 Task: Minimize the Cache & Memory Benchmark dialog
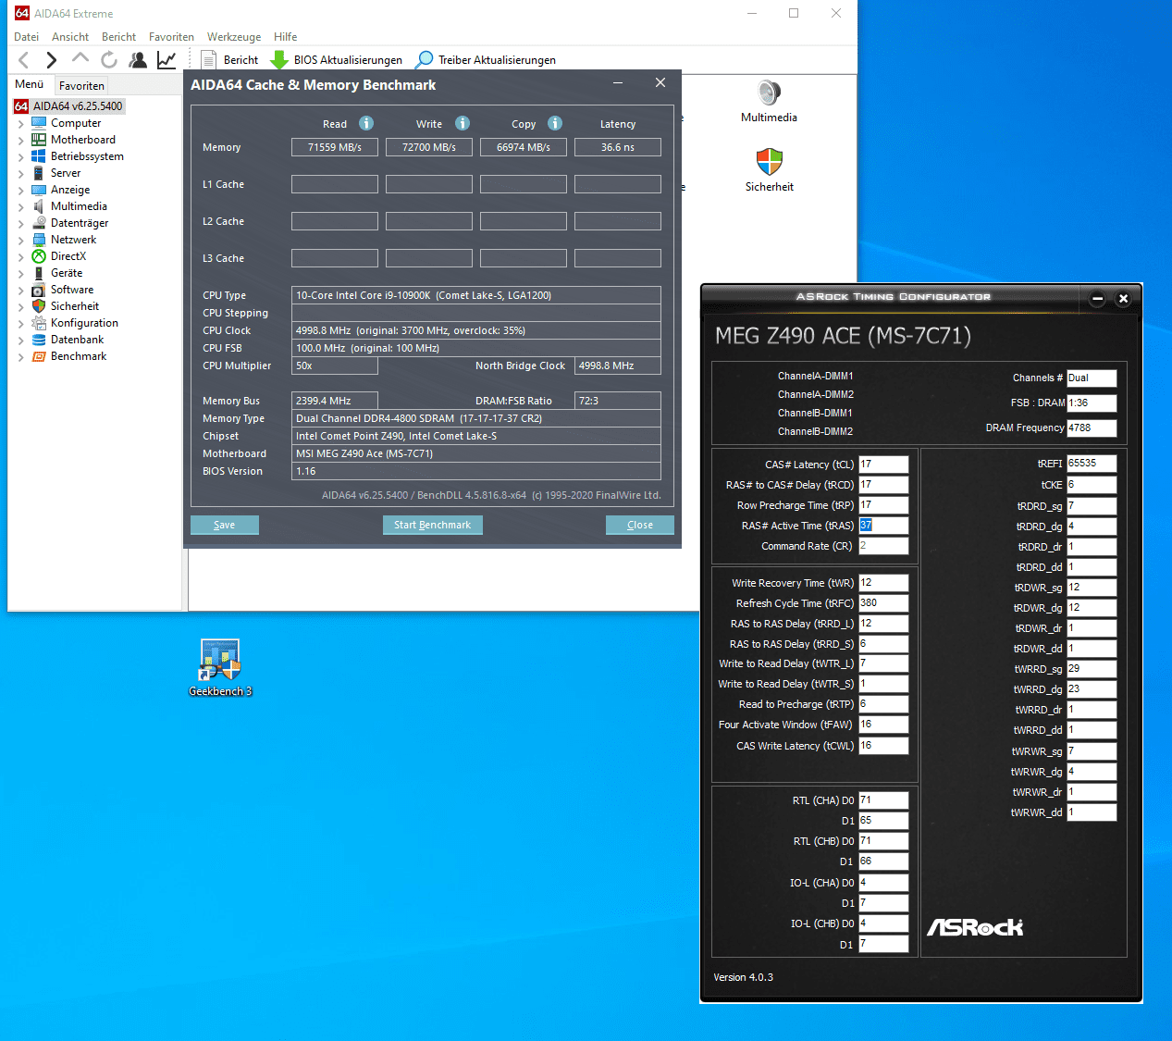[x=618, y=83]
